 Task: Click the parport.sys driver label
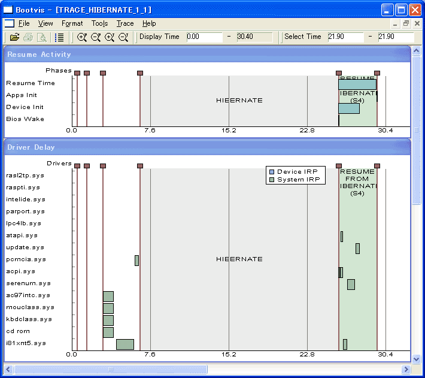25,211
